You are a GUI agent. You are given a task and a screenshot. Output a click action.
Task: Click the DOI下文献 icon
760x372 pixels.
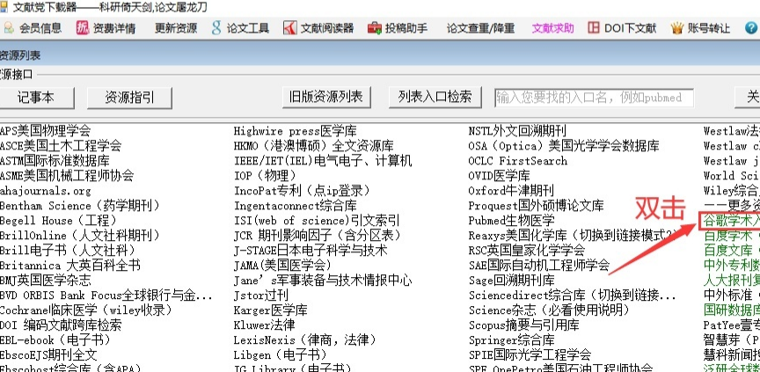coord(594,28)
